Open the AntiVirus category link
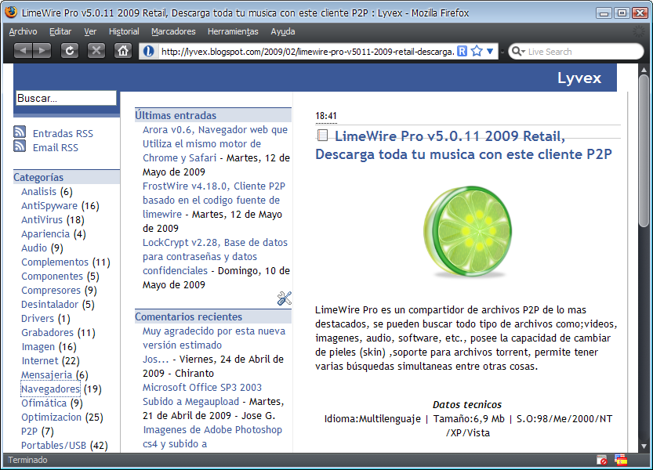 [42, 220]
